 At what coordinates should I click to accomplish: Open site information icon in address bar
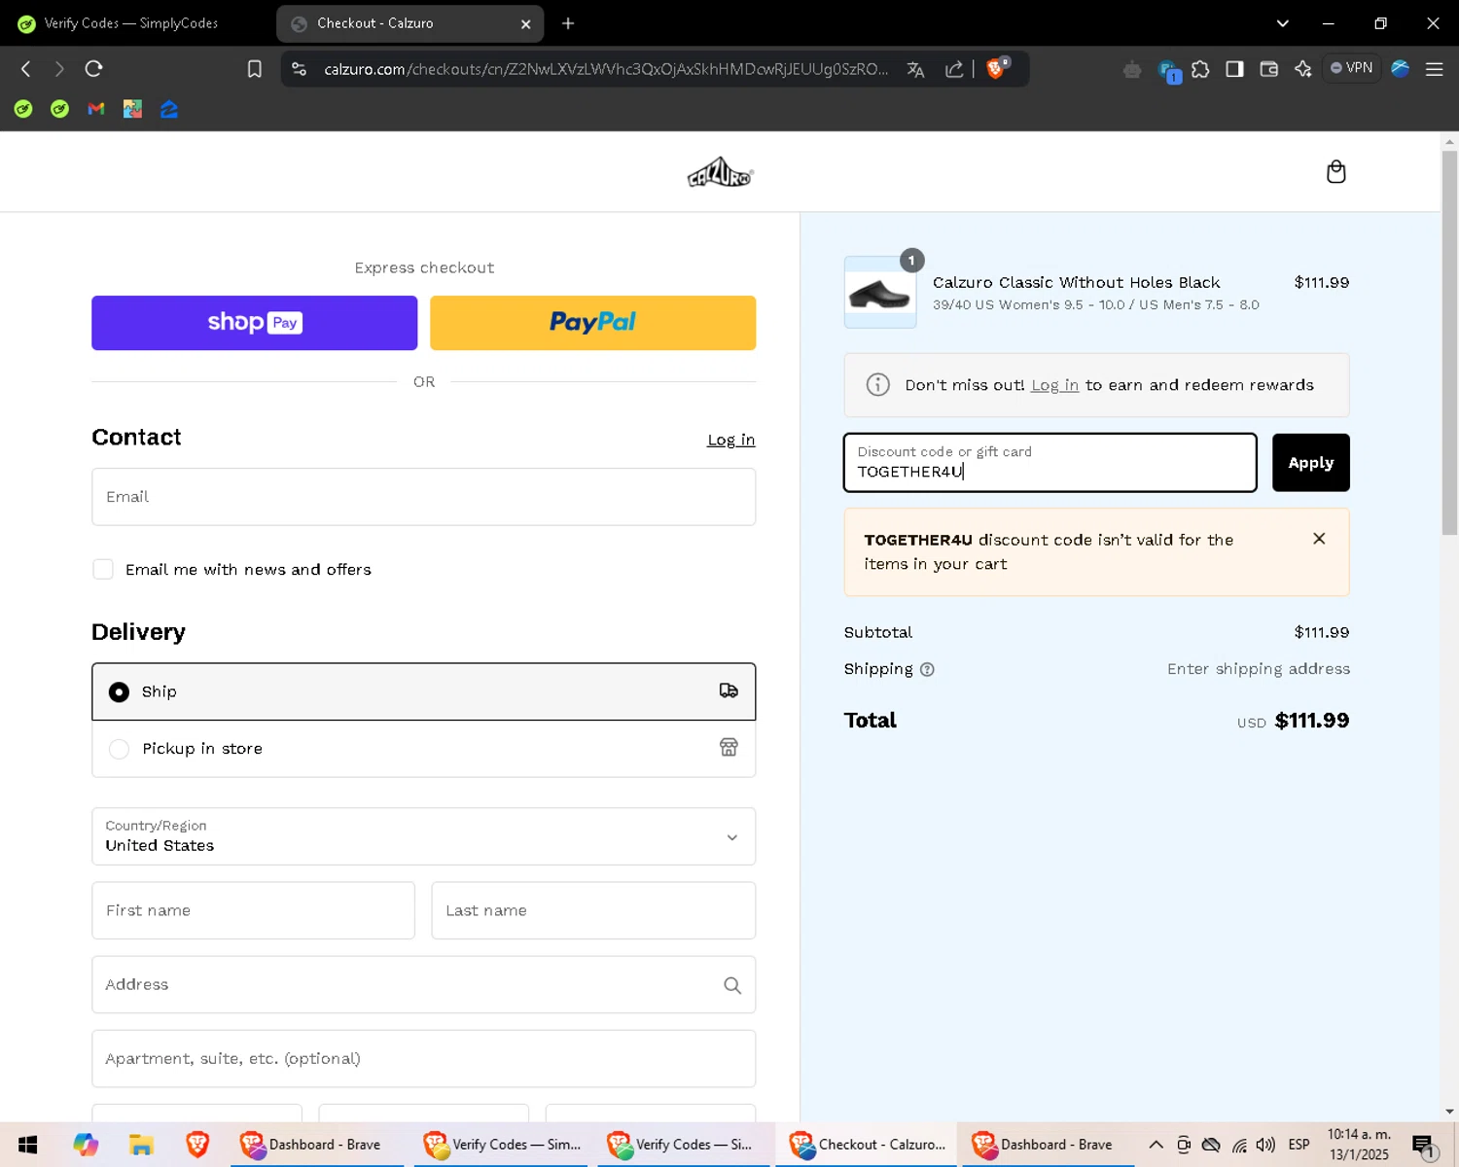pyautogui.click(x=300, y=69)
